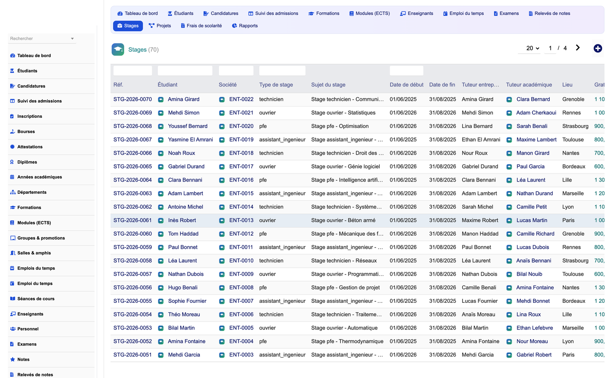Open Frais de scolarité tab
The image size is (611, 378).
point(201,26)
